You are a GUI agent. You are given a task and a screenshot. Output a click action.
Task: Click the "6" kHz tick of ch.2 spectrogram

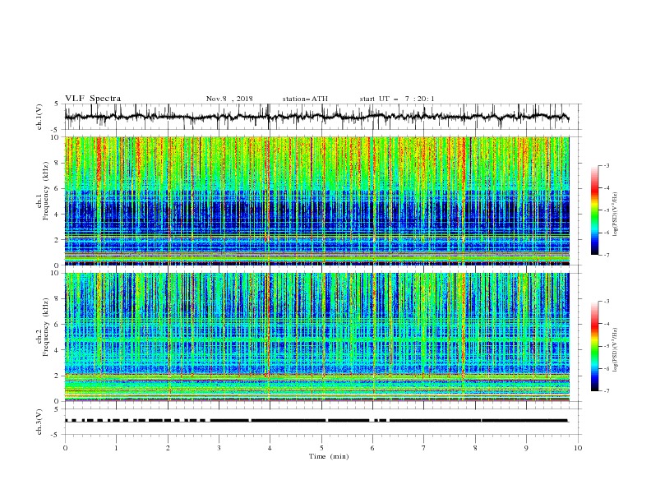pyautogui.click(x=58, y=325)
